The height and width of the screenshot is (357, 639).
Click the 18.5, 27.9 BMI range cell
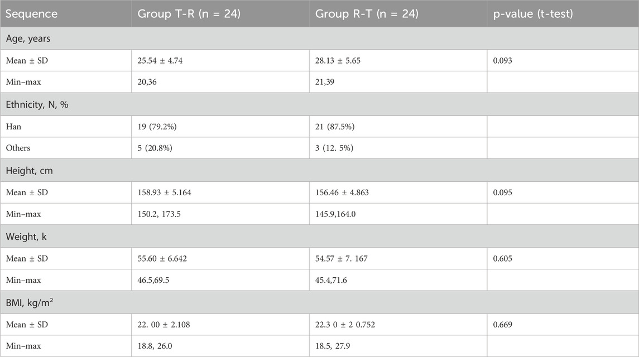point(333,346)
